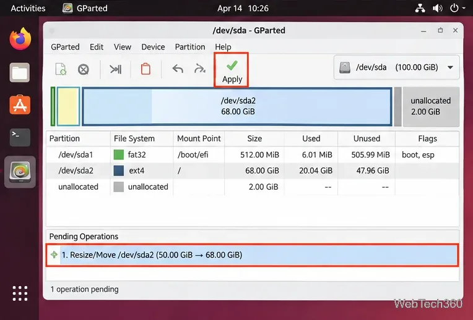
Task: Click the Partition column header
Action: (78, 138)
